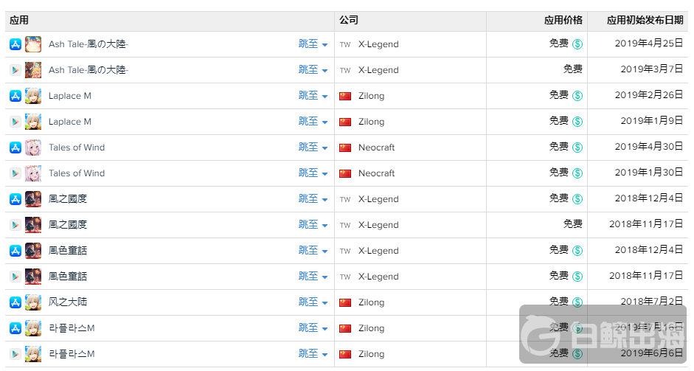Click the 公司 column header
The height and width of the screenshot is (371, 694).
tap(349, 21)
